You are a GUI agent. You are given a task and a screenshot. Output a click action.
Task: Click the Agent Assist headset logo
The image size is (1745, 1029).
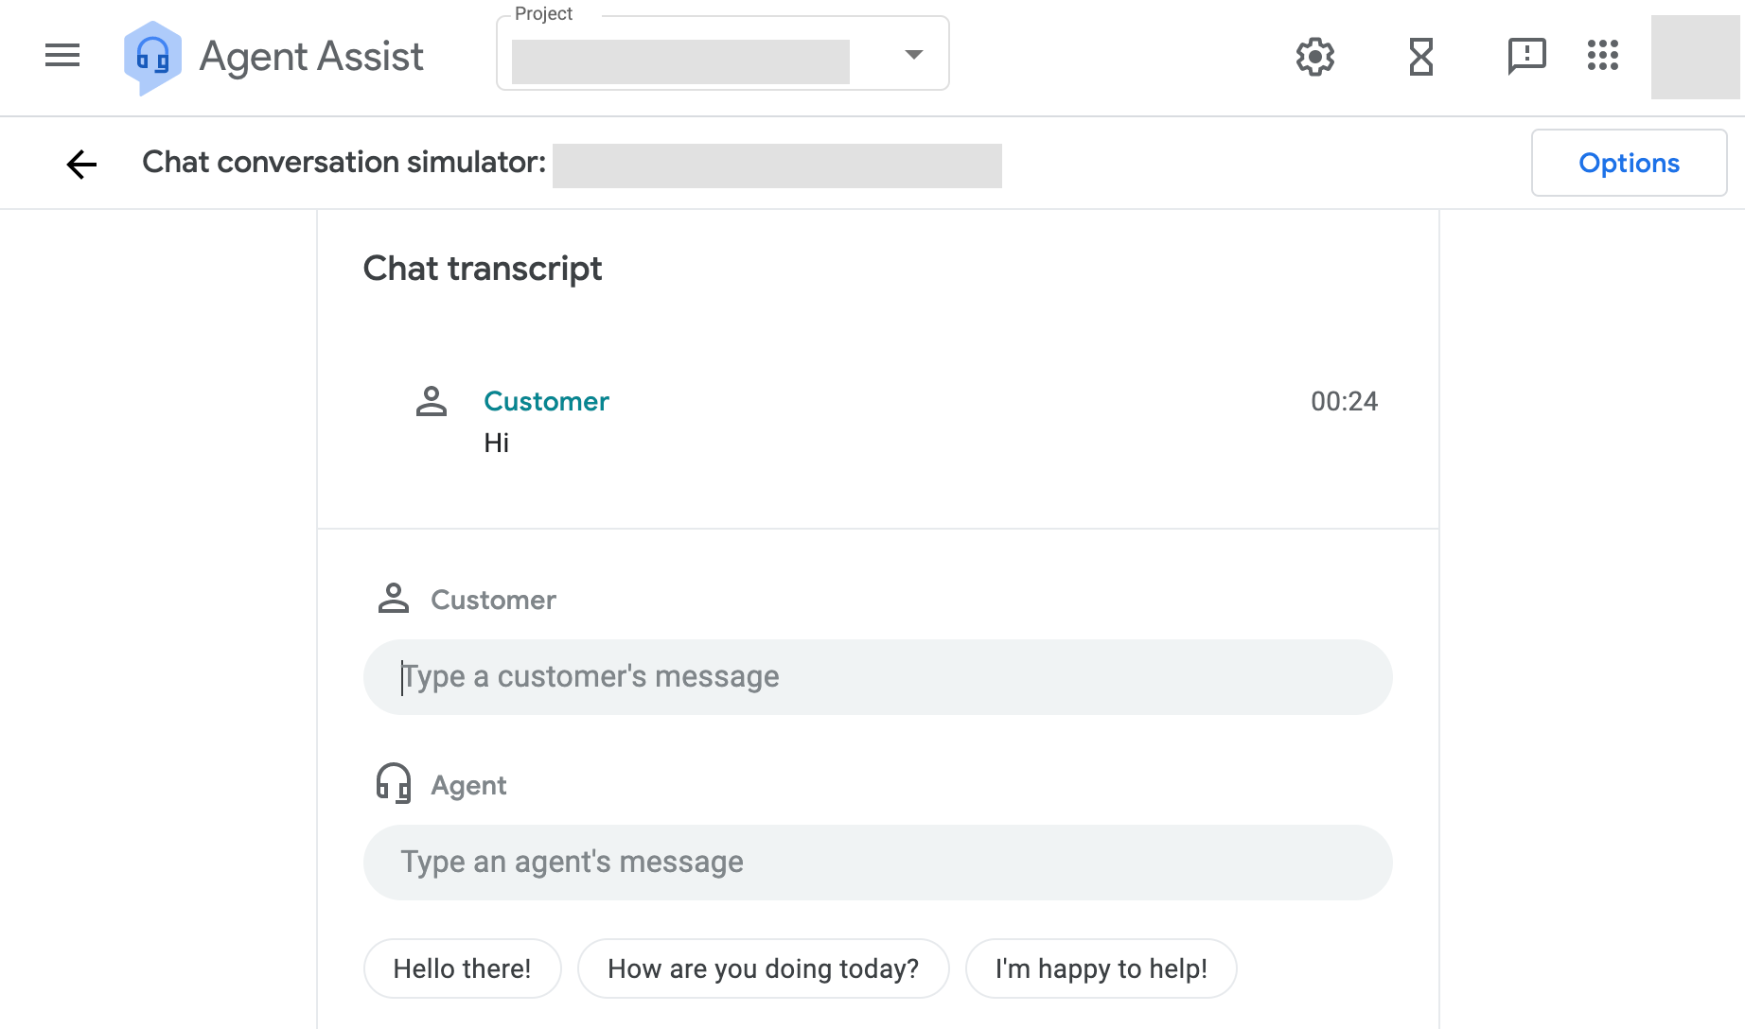click(x=152, y=58)
